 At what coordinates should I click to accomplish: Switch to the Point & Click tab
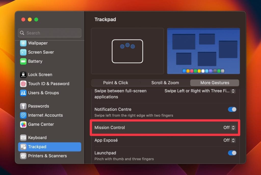(116, 83)
